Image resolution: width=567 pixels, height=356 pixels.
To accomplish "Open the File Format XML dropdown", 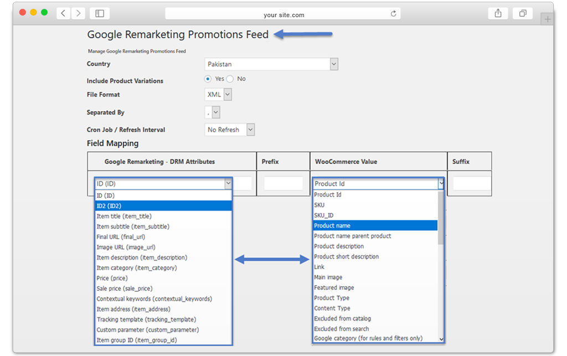I will pos(218,95).
